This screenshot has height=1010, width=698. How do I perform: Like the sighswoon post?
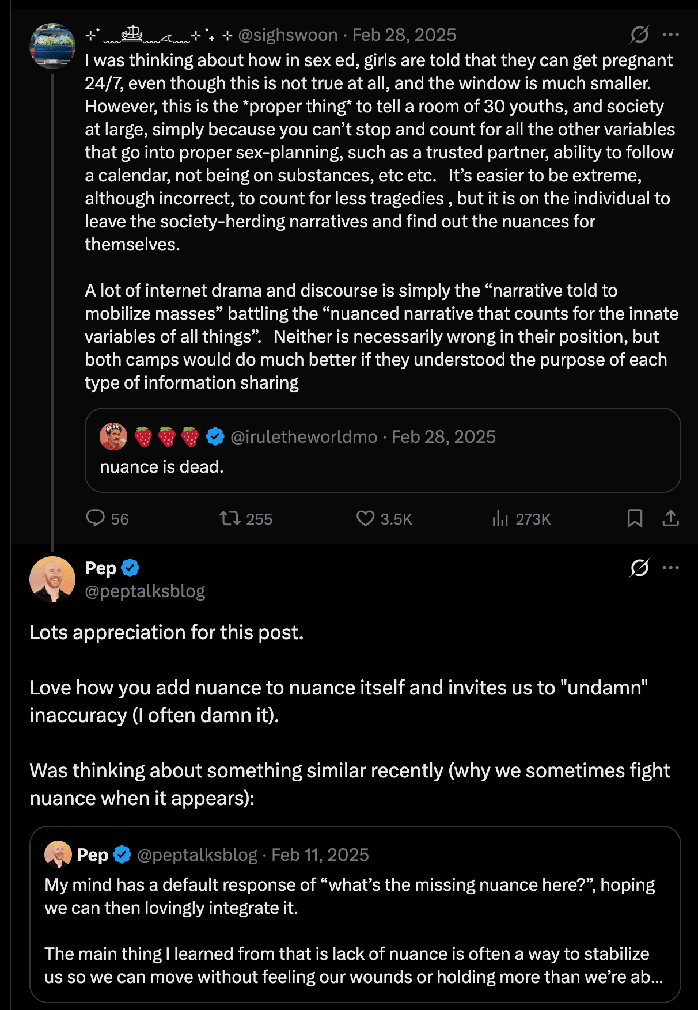(x=365, y=518)
